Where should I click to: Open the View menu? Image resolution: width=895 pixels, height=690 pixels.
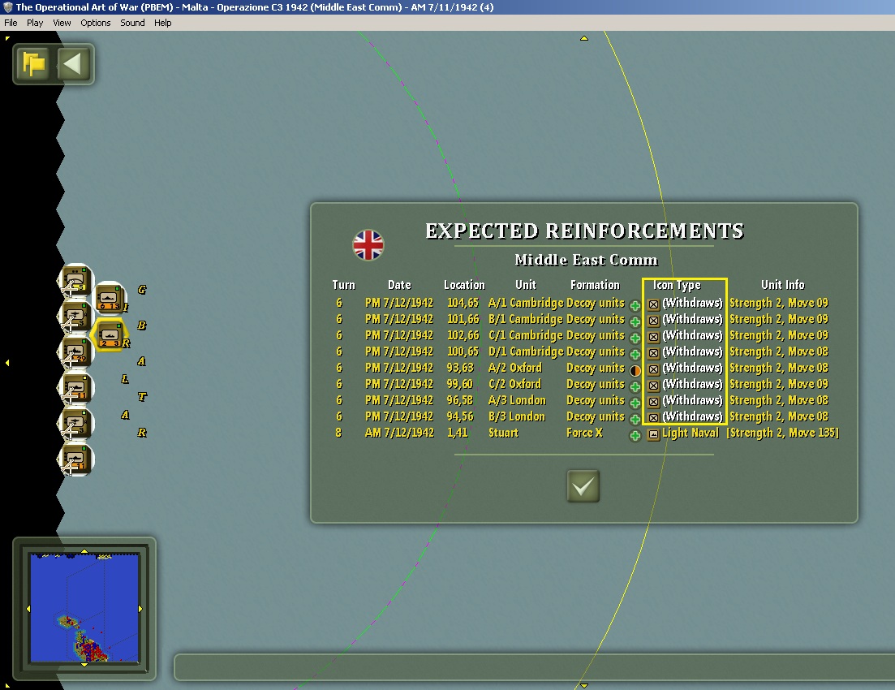pos(62,23)
